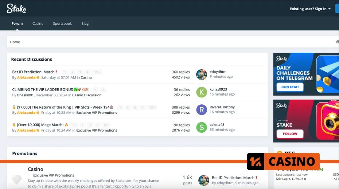Image resolution: width=339 pixels, height=189 pixels.
Task: Open Exclusive VIP Promotions subforum under Casino
Action: pyautogui.click(x=54, y=175)
